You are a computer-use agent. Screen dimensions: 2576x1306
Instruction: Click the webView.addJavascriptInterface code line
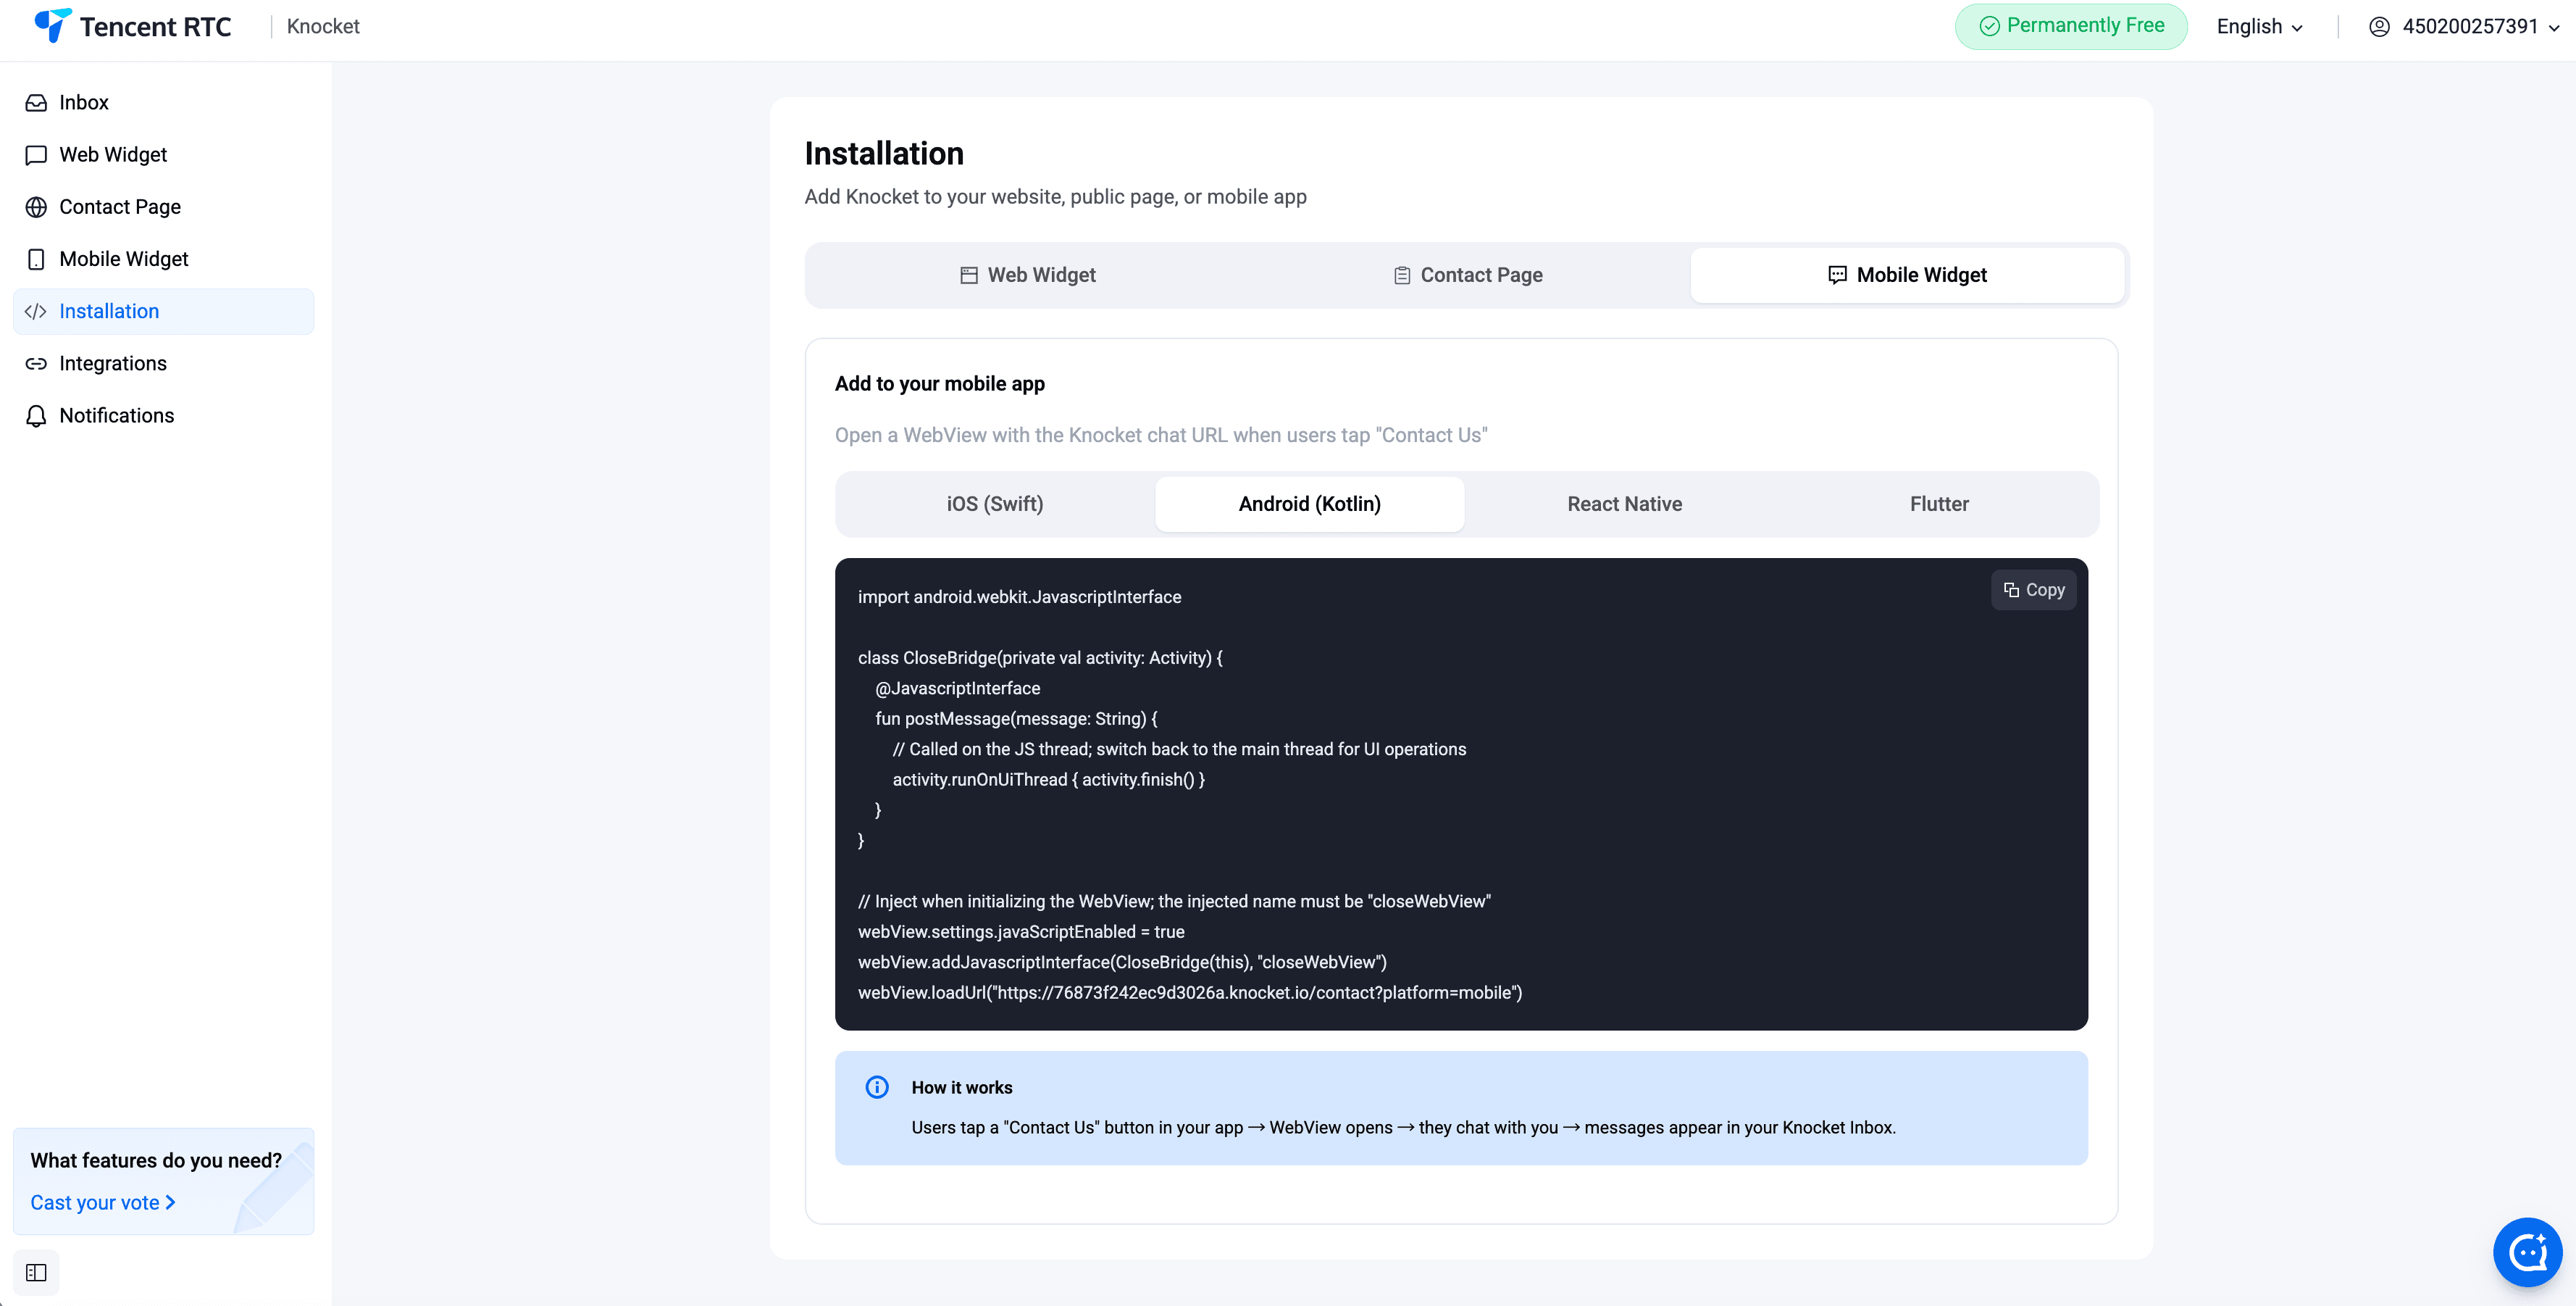tap(1122, 962)
